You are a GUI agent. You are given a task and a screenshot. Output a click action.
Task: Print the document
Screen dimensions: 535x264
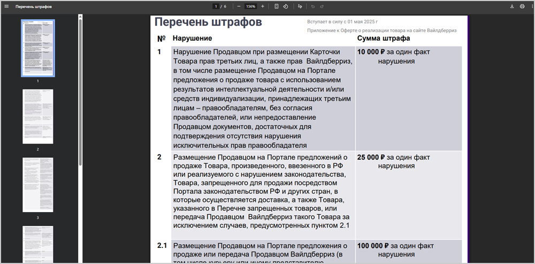click(x=522, y=6)
